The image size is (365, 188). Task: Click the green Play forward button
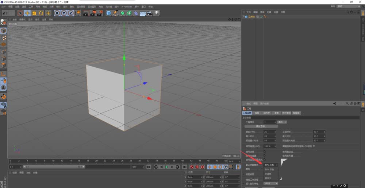[x=166, y=167]
